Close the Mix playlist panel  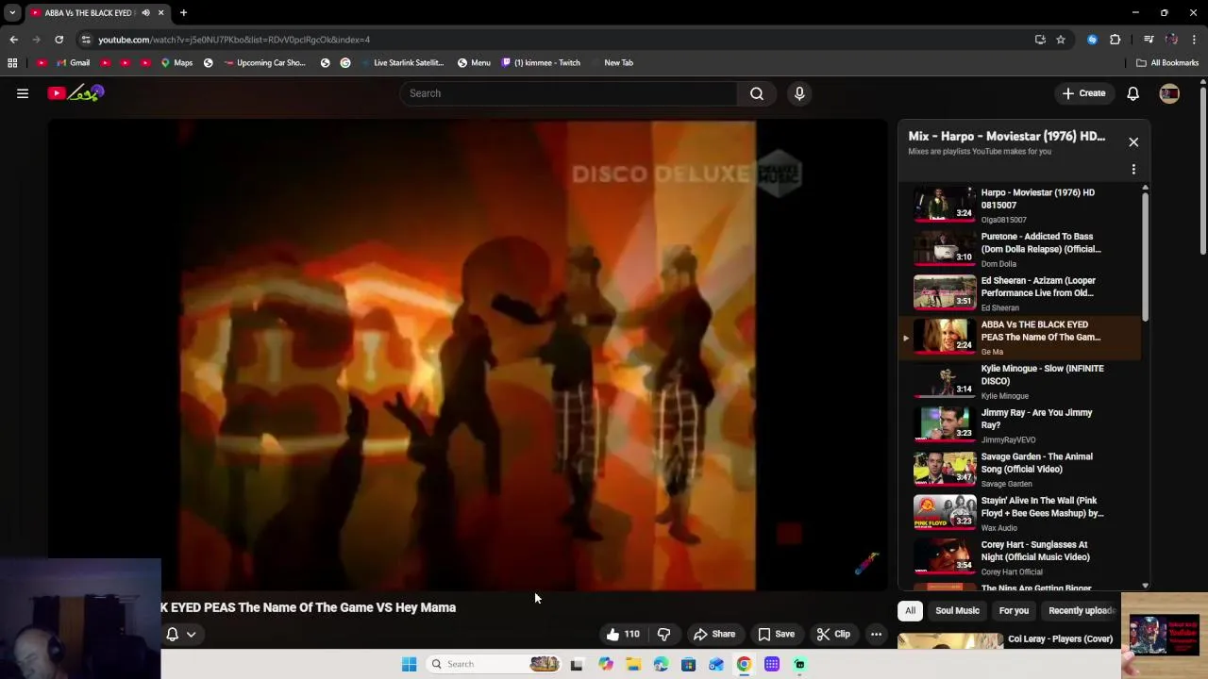pos(1133,141)
